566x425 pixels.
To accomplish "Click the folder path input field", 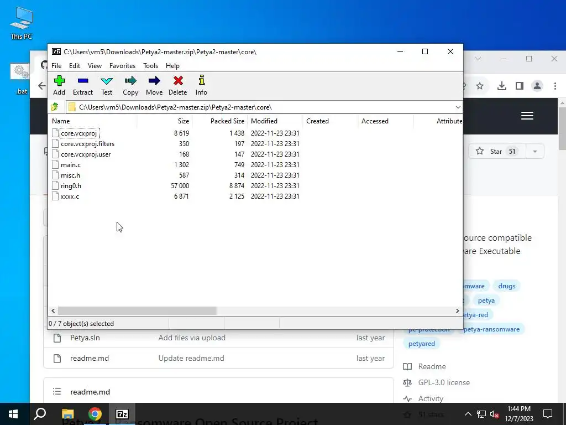I will pyautogui.click(x=264, y=107).
